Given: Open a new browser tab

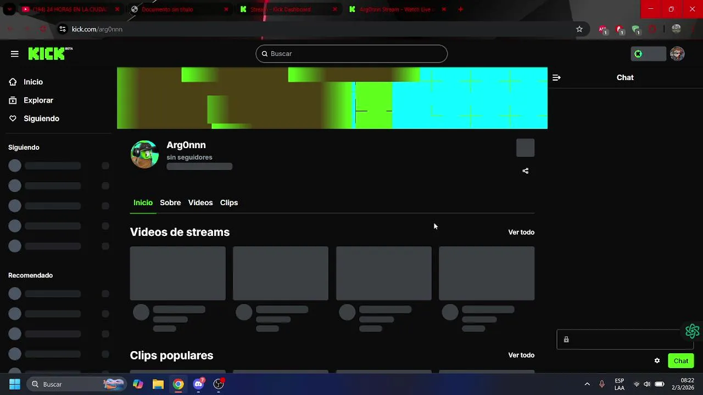Looking at the screenshot, I should 460,9.
